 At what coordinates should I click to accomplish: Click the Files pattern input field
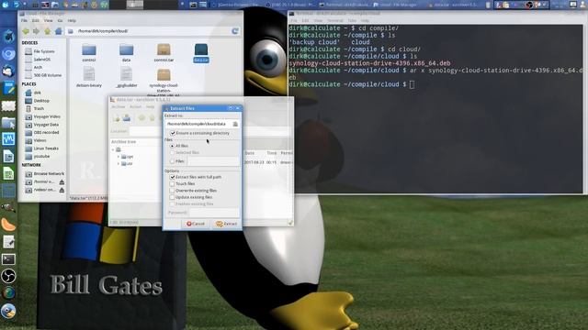click(212, 161)
